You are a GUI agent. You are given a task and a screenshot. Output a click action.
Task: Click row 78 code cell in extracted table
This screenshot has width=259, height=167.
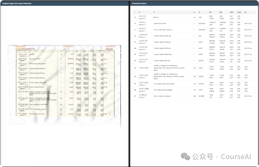tap(143, 36)
